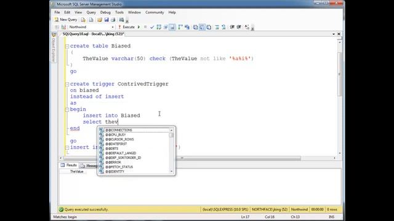Open the File menu

[57, 12]
